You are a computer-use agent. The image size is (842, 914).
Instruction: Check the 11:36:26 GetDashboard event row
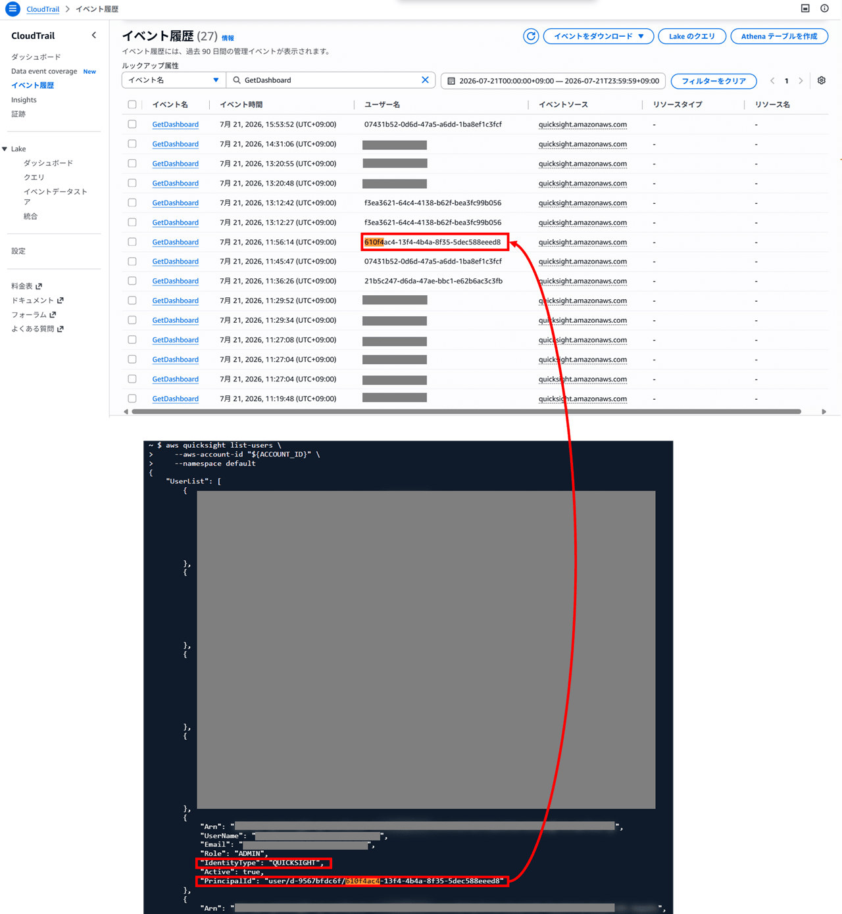pyautogui.click(x=132, y=281)
